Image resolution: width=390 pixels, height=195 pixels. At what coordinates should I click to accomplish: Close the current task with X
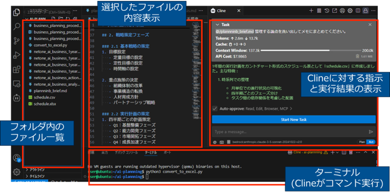pos(370,25)
